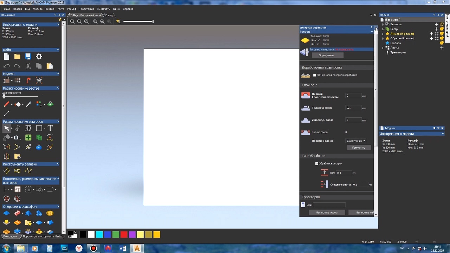Click the Определить... button
Image resolution: width=450 pixels, height=253 pixels.
[327, 56]
